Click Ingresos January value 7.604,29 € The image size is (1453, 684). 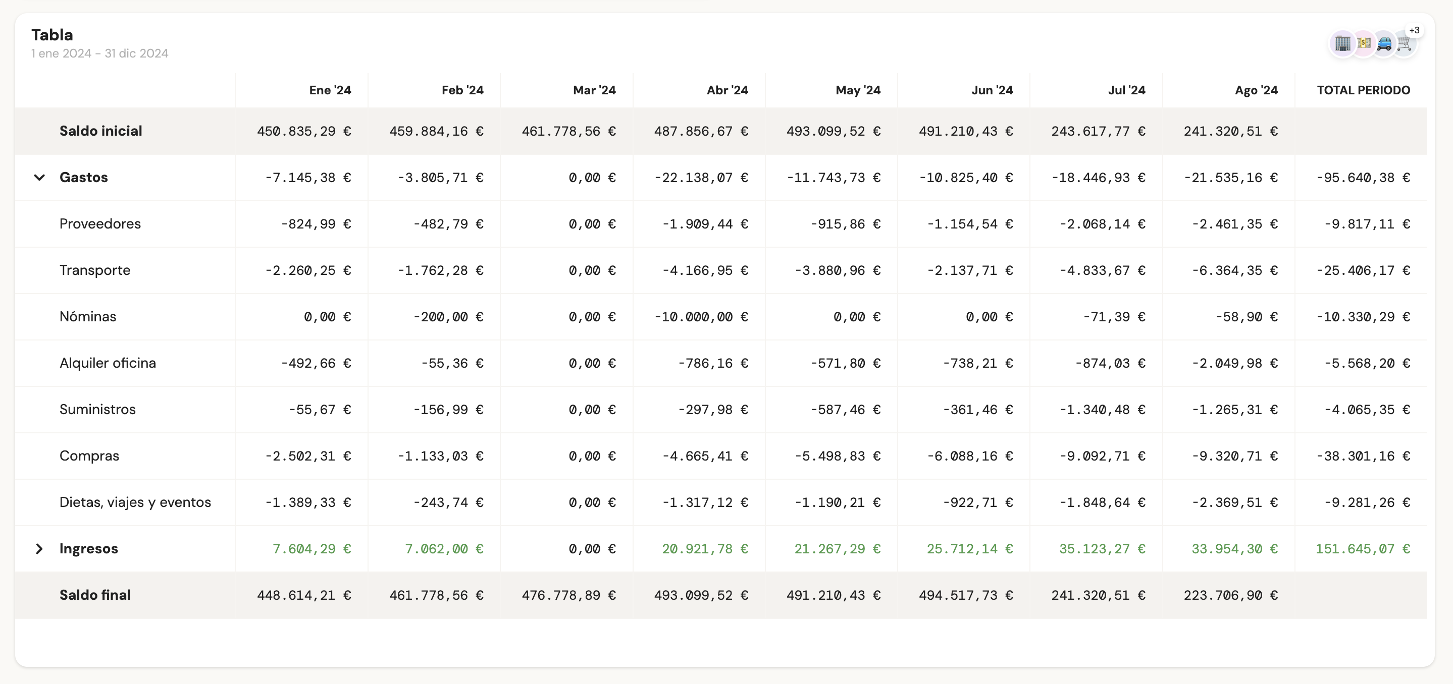point(312,549)
